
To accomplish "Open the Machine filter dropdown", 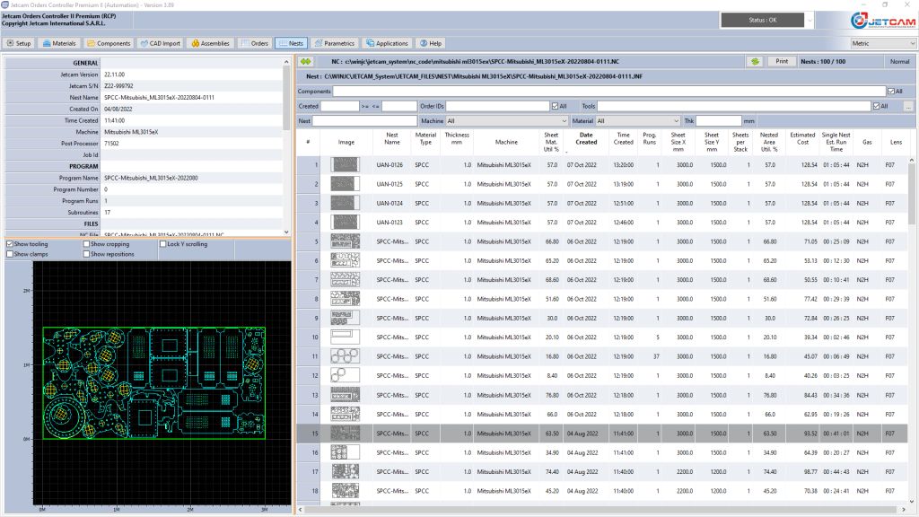I will point(507,121).
